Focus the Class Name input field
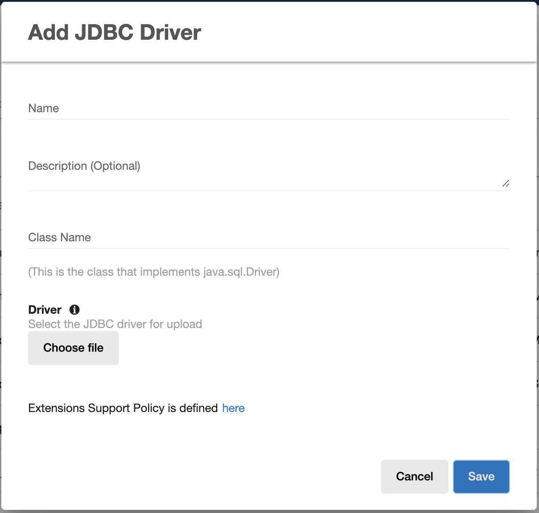The image size is (539, 513). tap(268, 238)
